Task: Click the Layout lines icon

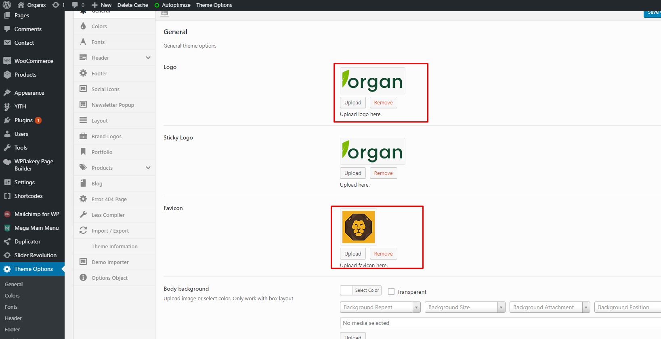Action: [x=83, y=121]
